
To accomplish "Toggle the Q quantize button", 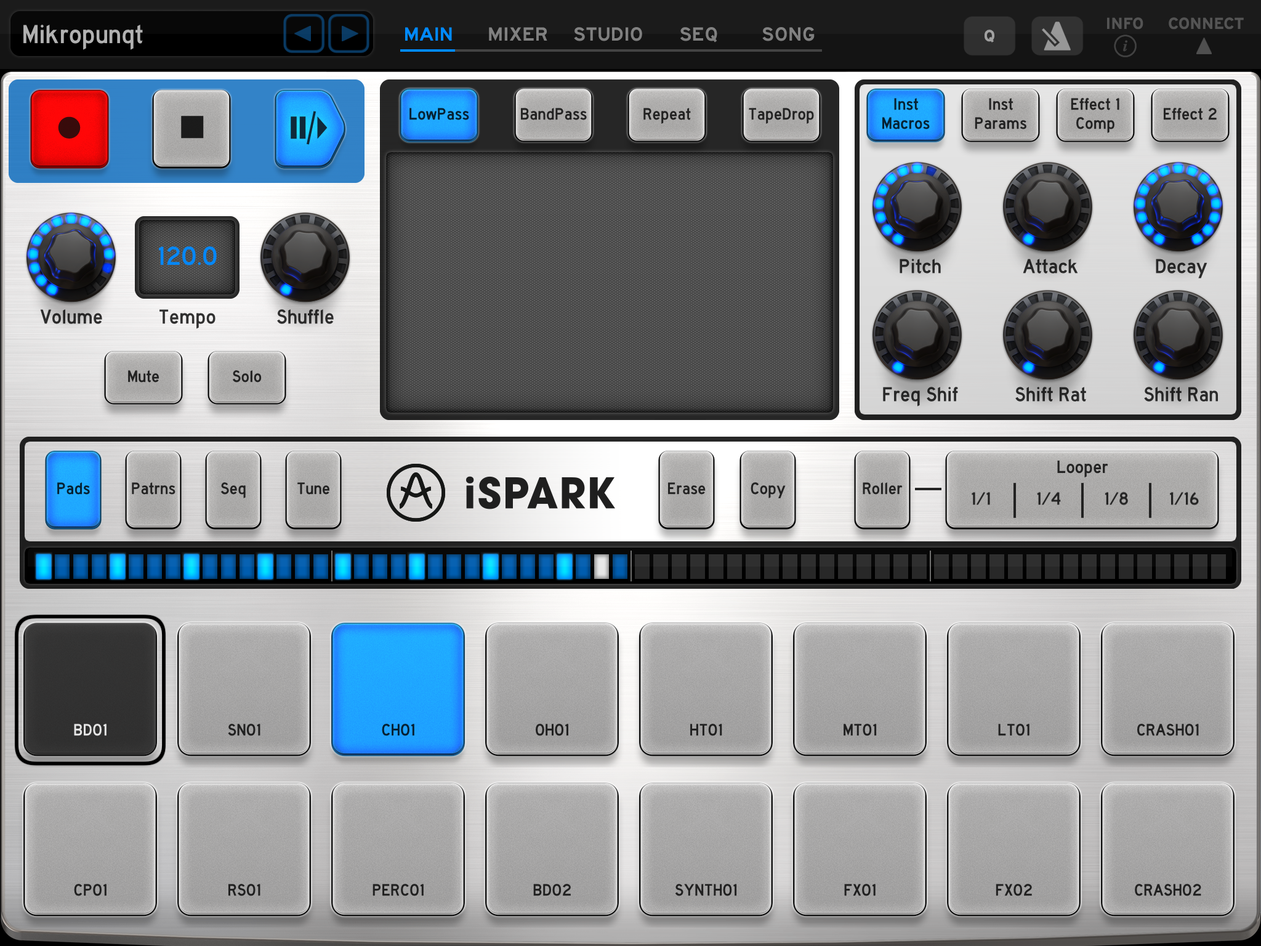I will [x=989, y=36].
